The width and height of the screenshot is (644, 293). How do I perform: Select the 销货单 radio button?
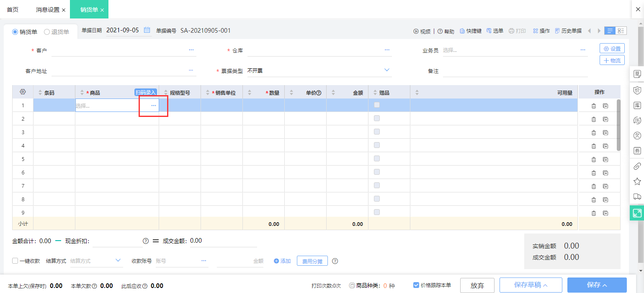(x=15, y=32)
